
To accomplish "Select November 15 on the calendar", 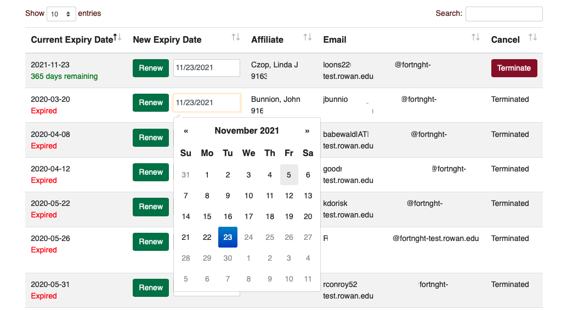I will click(207, 216).
